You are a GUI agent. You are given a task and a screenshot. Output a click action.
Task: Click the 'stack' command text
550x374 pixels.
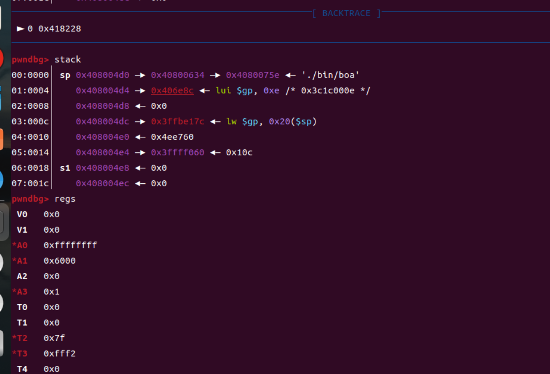point(68,59)
